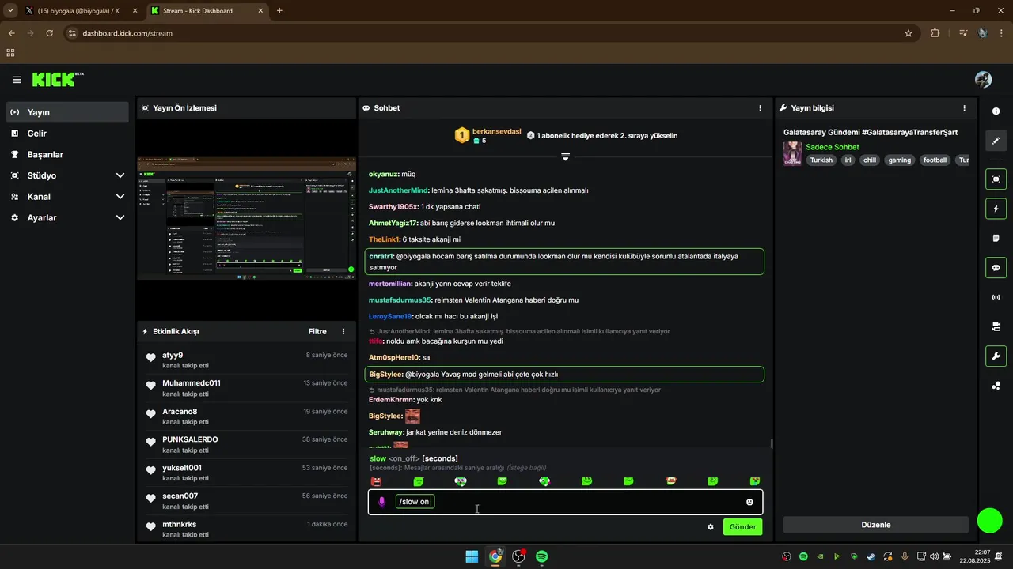The width and height of the screenshot is (1013, 569).
Task: Click the Steam tray icon
Action: click(871, 556)
